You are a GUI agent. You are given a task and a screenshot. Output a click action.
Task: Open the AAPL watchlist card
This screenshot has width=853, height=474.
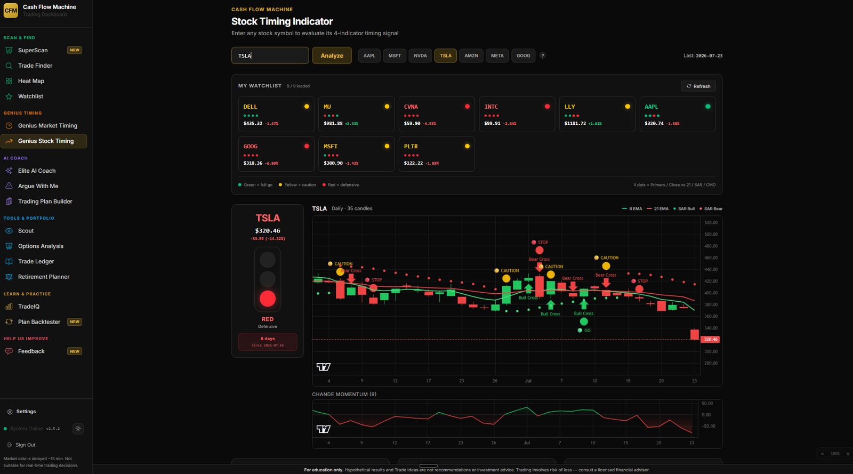[678, 114]
